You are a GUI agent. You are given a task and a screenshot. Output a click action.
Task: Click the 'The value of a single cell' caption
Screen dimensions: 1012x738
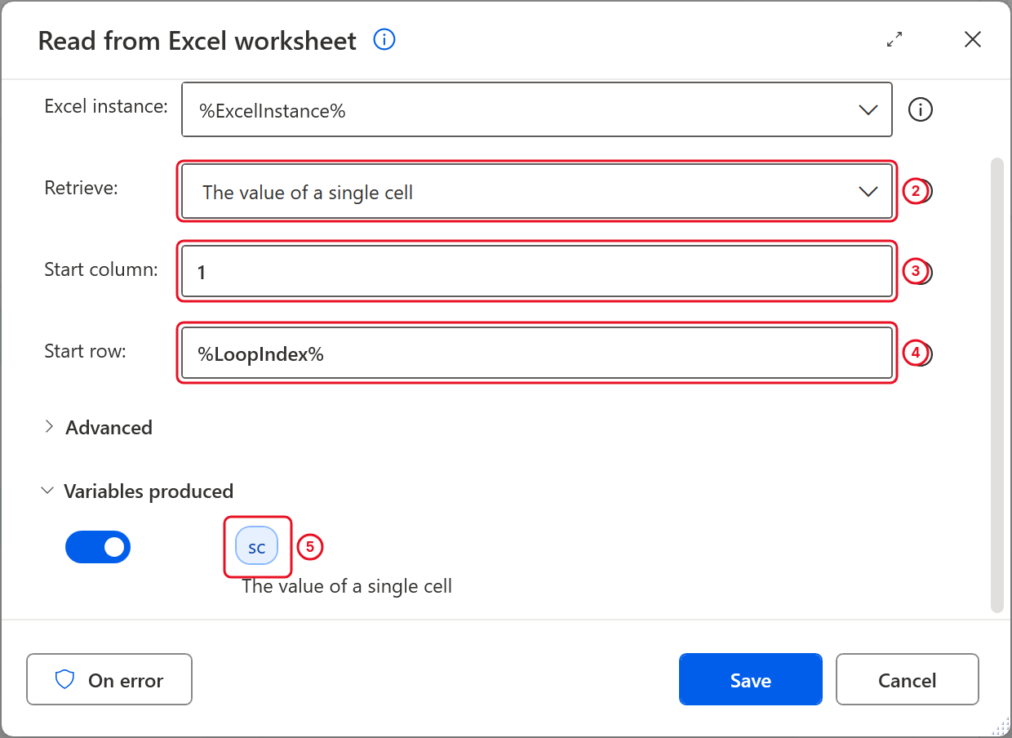click(347, 586)
